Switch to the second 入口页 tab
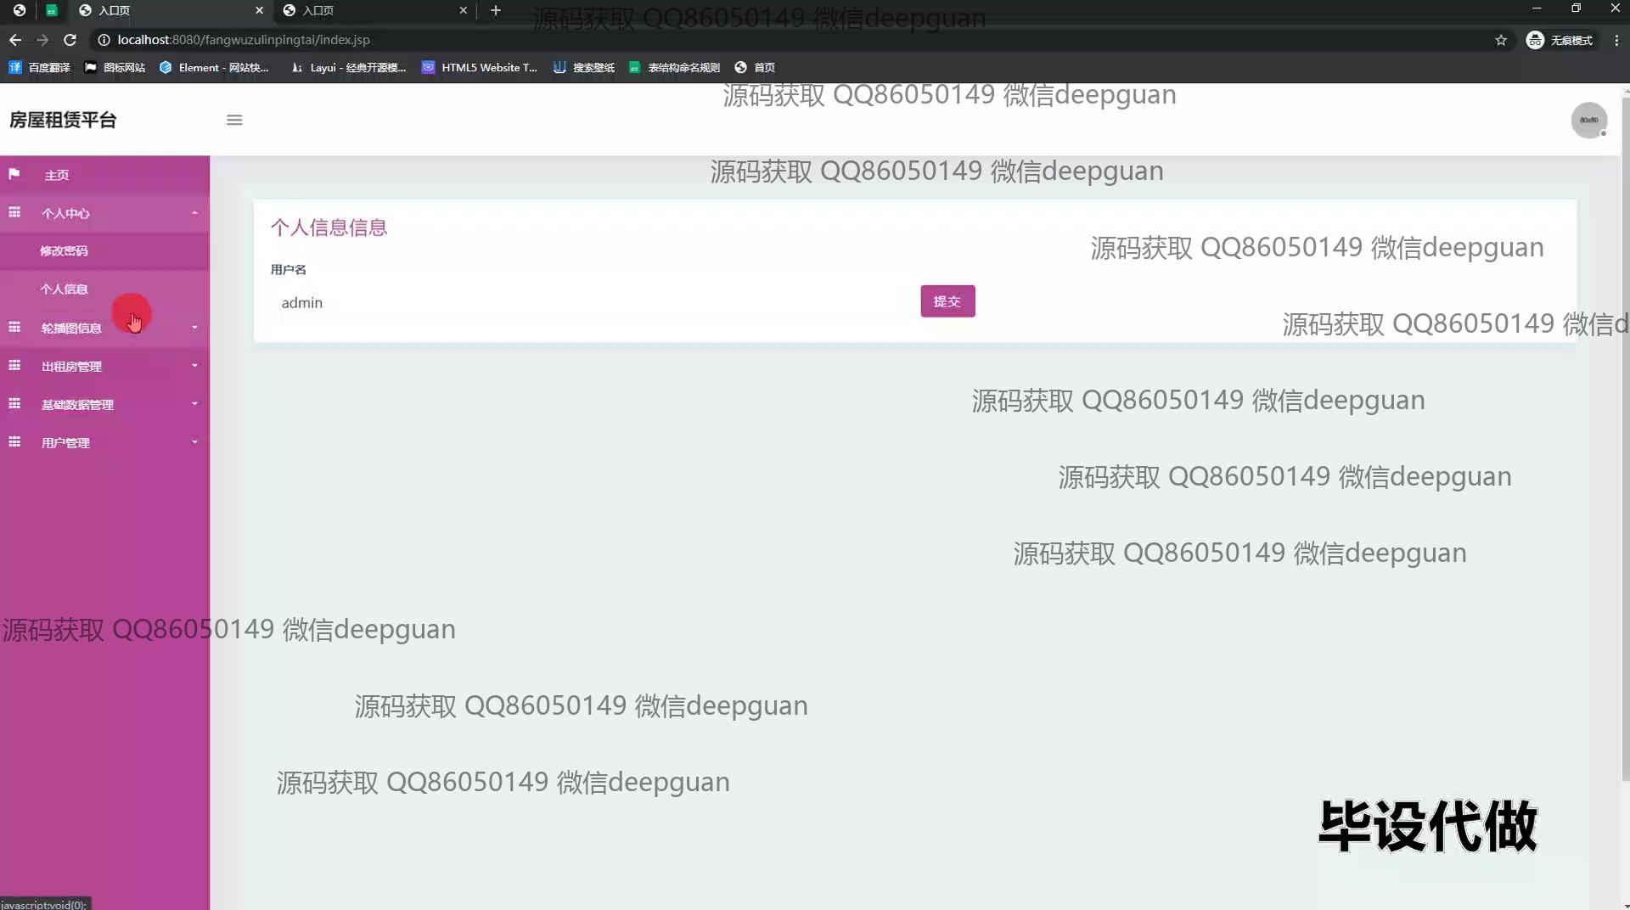Screen dimensions: 1630x910 [374, 10]
